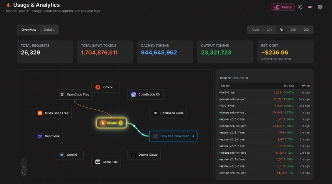Zoom out of the flow graph

(24, 167)
